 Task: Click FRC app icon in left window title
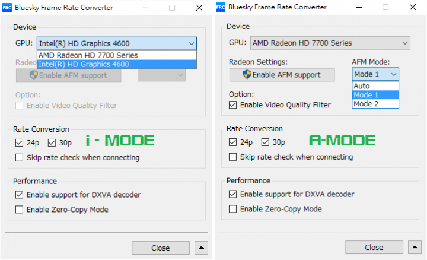pyautogui.click(x=7, y=8)
